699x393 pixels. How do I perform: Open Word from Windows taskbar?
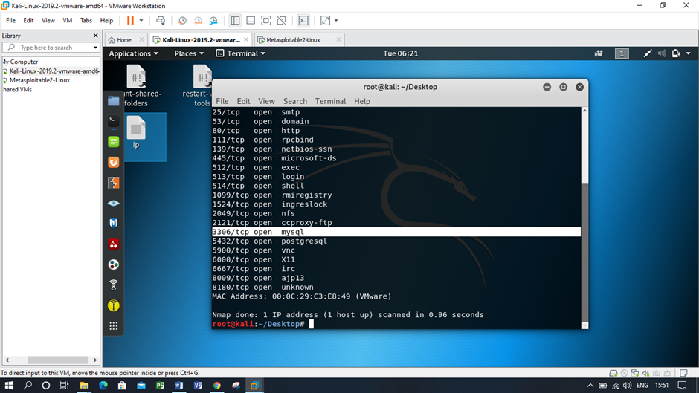click(x=178, y=386)
